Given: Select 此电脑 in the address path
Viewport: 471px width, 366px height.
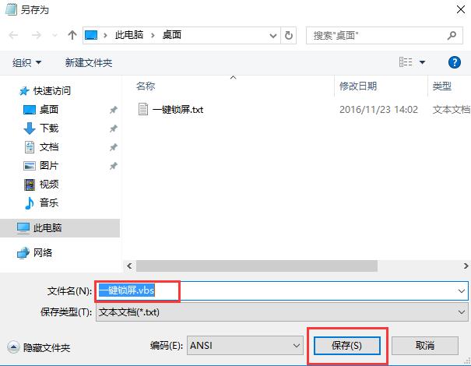Looking at the screenshot, I should 129,35.
